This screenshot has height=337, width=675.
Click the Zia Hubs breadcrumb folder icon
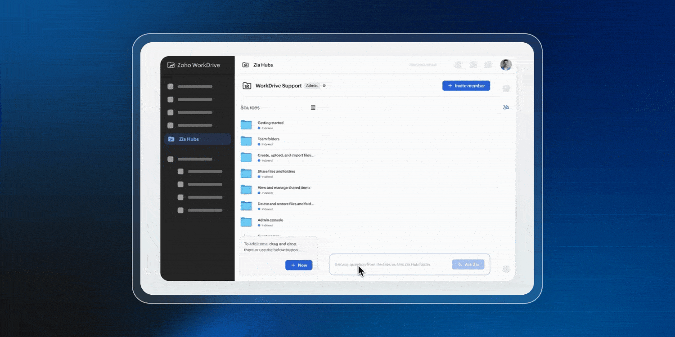(x=246, y=65)
